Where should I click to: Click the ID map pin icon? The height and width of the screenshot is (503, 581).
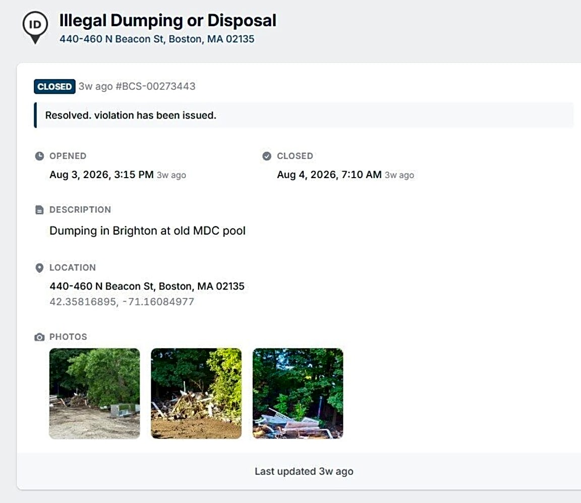point(35,27)
